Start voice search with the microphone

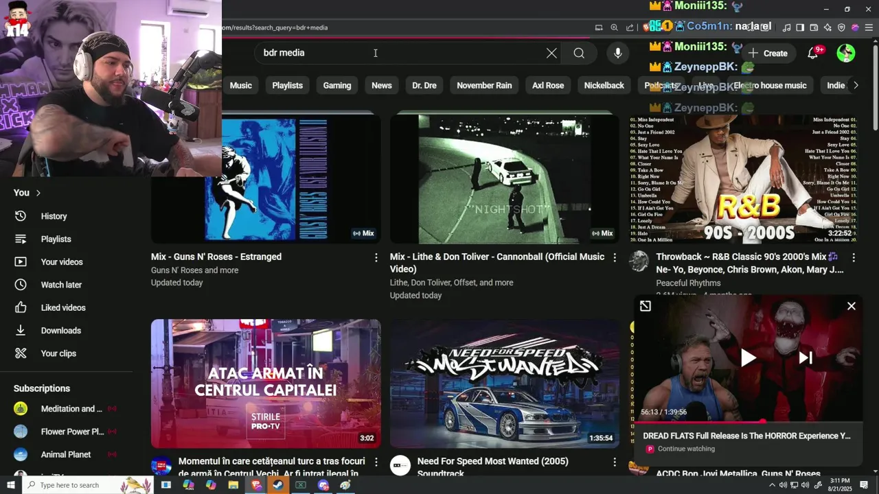tap(618, 53)
